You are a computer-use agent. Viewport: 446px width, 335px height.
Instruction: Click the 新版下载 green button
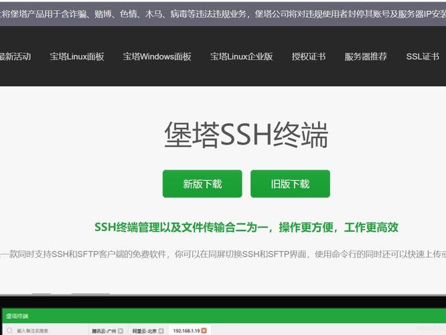[202, 184]
